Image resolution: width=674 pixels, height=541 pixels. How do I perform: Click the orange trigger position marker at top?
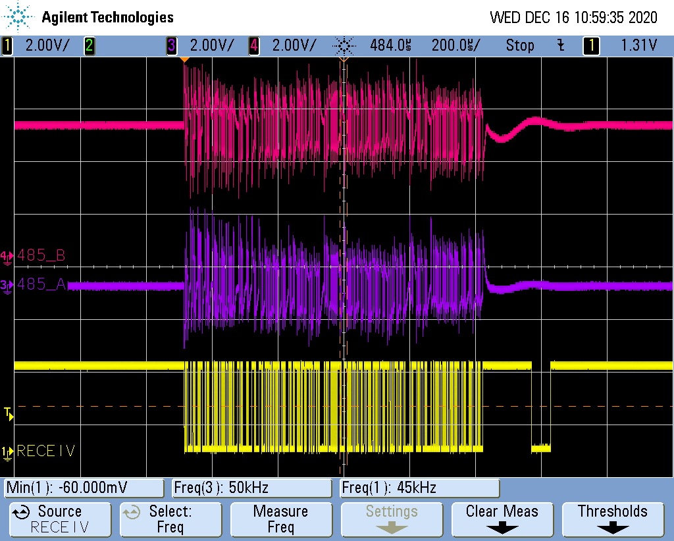(184, 60)
